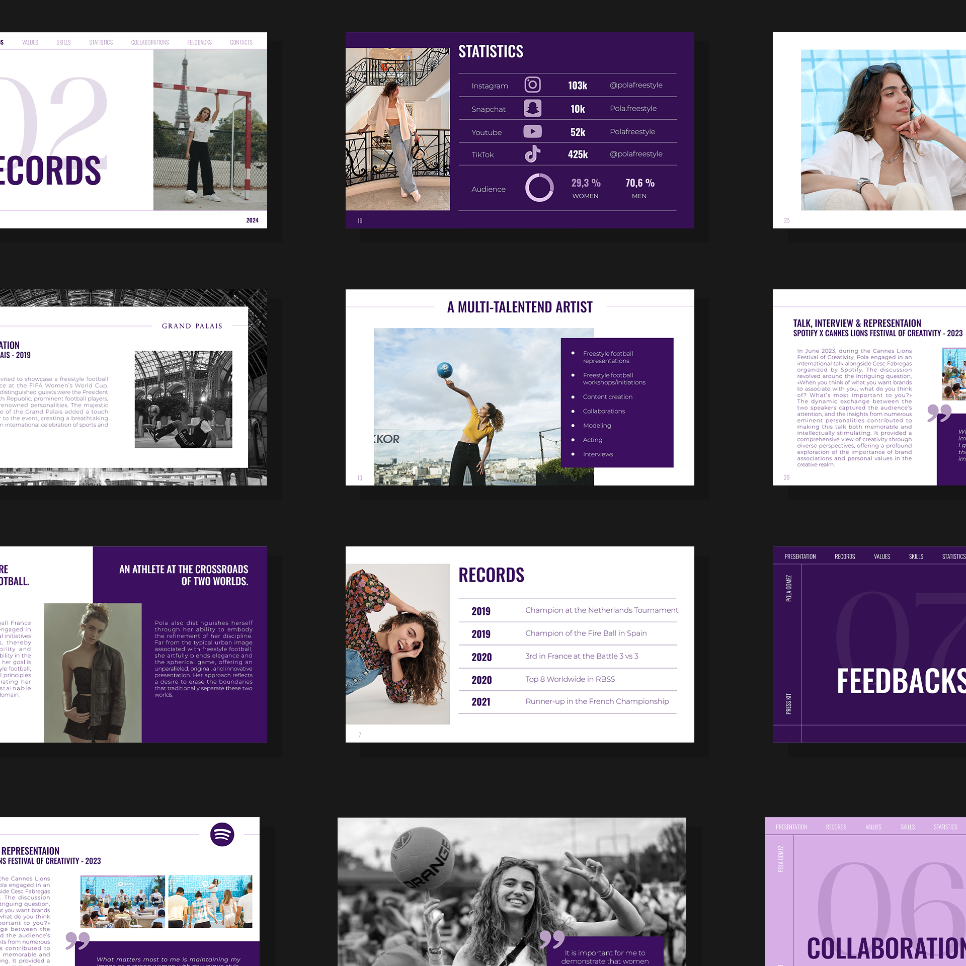Click the STATISTICS slide heading

click(x=491, y=51)
